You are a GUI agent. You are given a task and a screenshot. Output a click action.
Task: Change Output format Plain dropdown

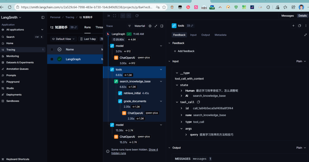point(301,147)
